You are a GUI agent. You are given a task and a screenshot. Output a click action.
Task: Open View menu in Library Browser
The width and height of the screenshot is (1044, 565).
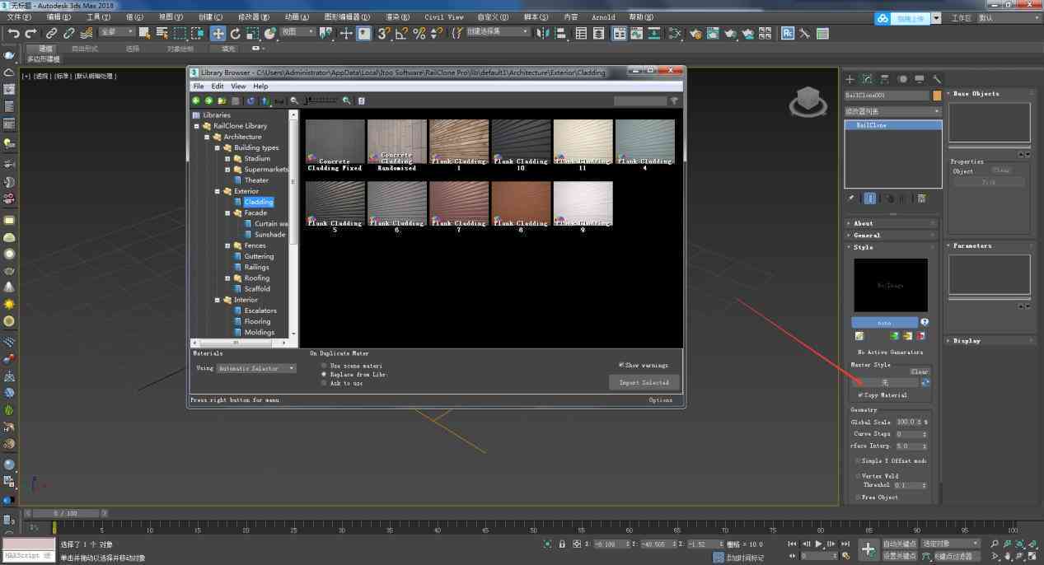tap(238, 86)
